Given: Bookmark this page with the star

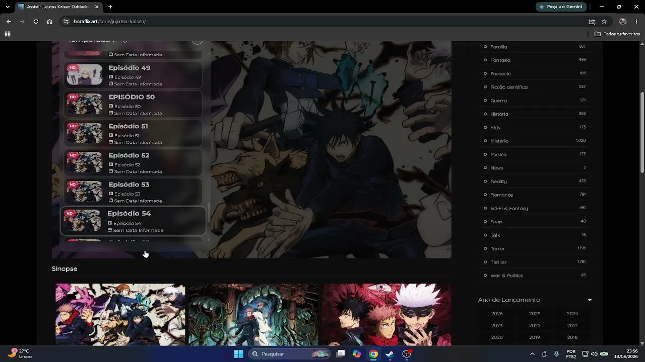Looking at the screenshot, I should click(604, 22).
